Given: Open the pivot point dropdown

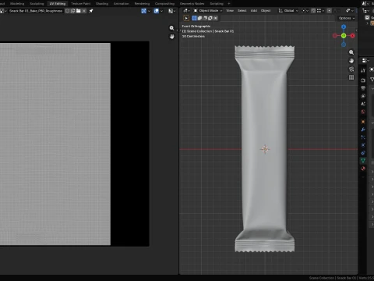Looking at the screenshot, I should click(305, 11).
